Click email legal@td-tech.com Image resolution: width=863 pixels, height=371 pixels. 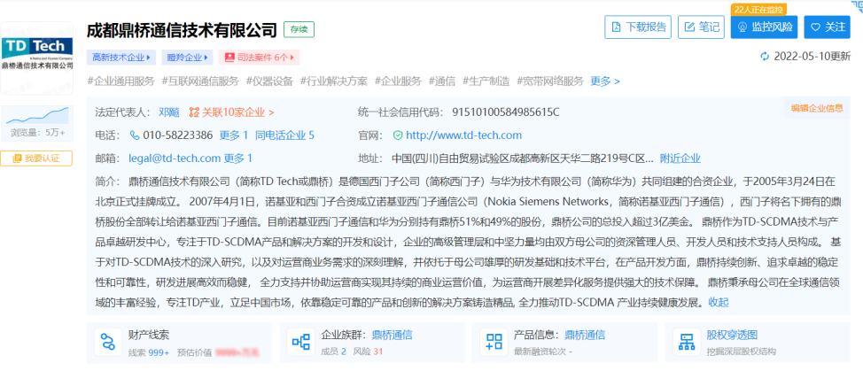click(175, 158)
